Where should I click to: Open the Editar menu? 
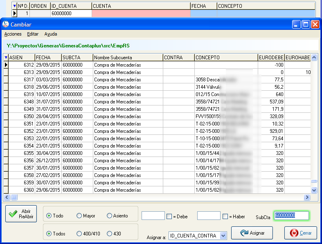coord(33,34)
